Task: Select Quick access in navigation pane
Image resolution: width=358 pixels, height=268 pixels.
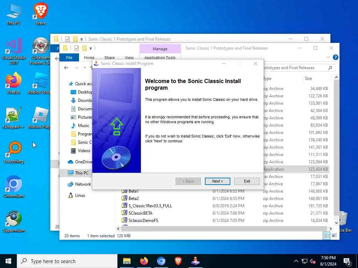Action: point(80,84)
